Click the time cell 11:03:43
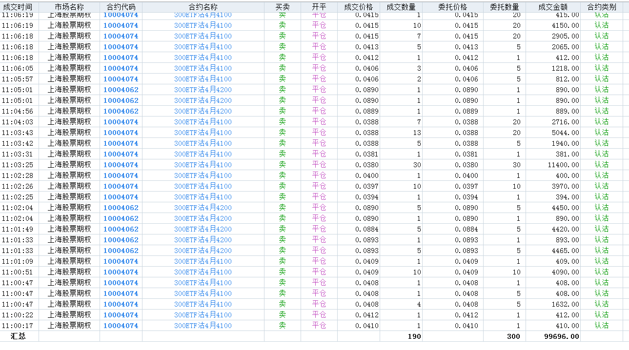629x350 pixels. click(x=18, y=133)
